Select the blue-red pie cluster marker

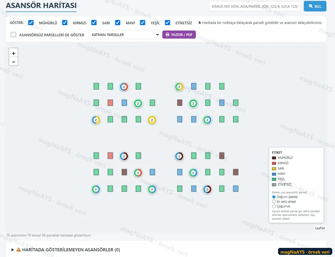(124, 87)
